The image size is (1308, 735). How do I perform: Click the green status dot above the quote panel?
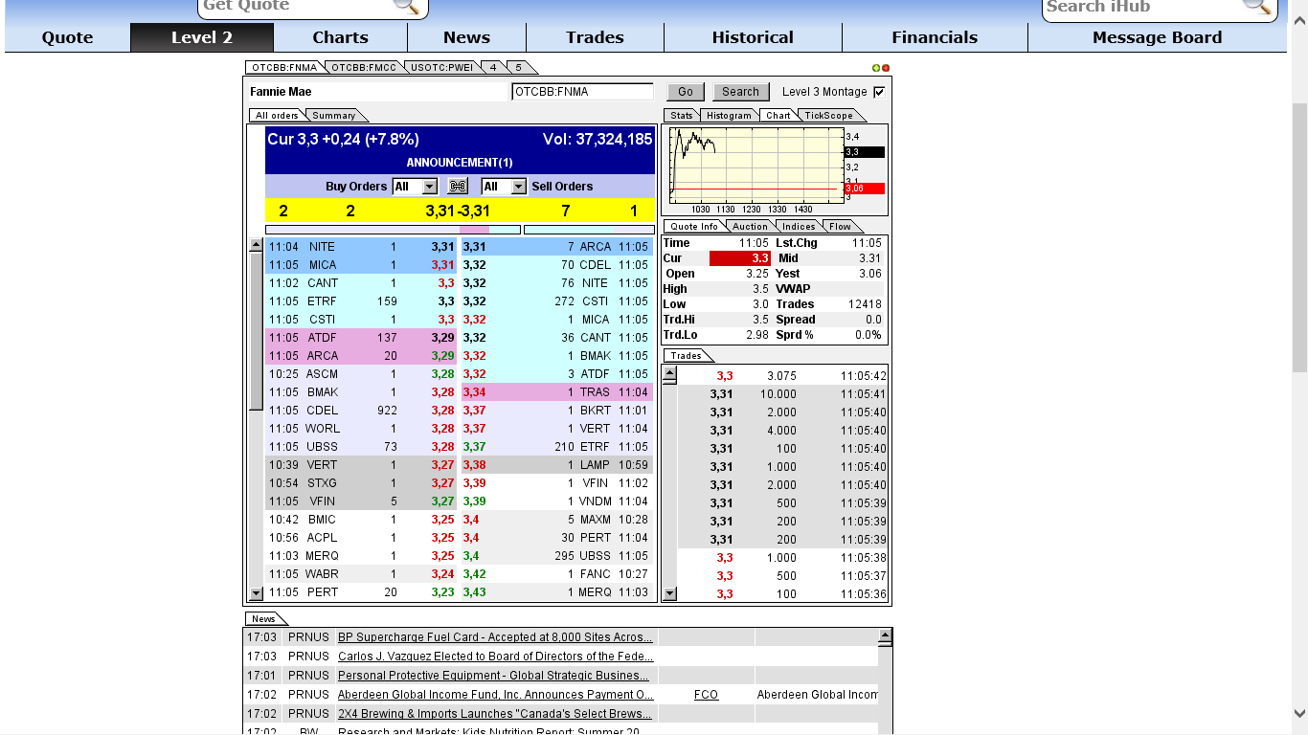click(x=877, y=67)
